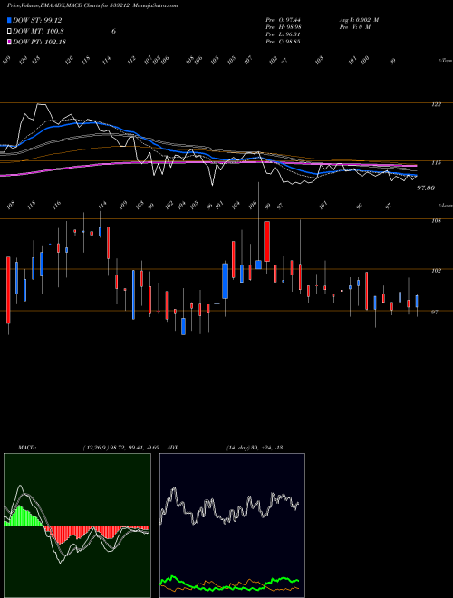Image resolution: width=453 pixels, height=598 pixels.
Task: Click the 'Pre O: 97.44' value
Action: click(x=283, y=20)
